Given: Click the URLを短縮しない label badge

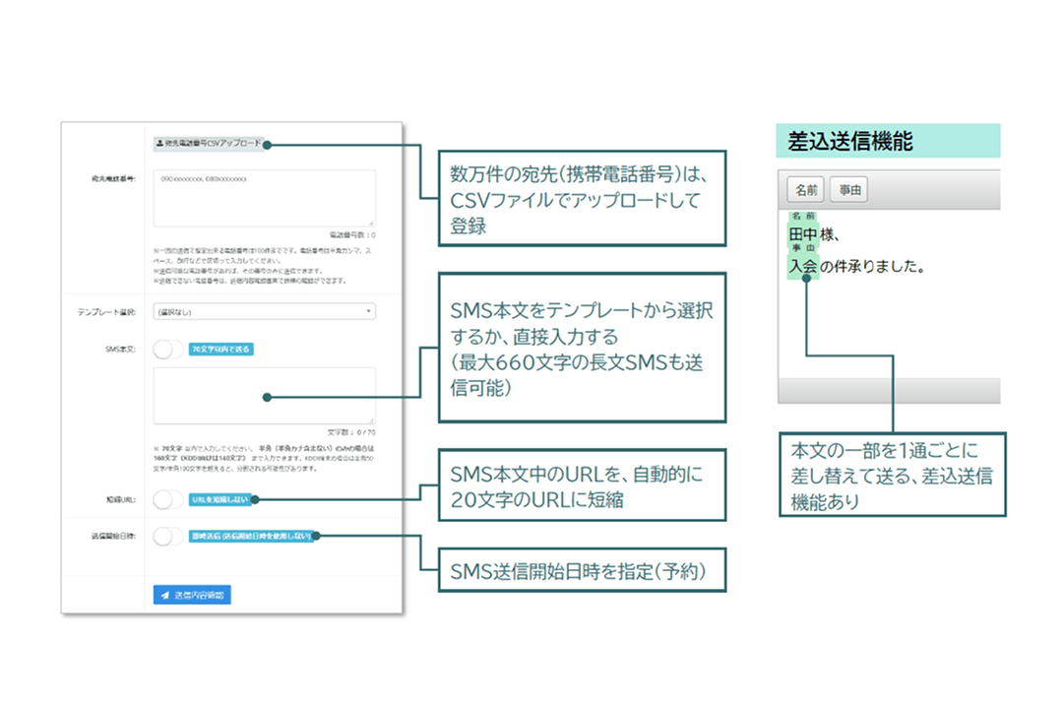Looking at the screenshot, I should [x=220, y=498].
